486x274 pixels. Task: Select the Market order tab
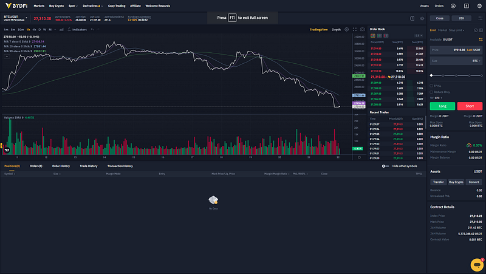(443, 30)
